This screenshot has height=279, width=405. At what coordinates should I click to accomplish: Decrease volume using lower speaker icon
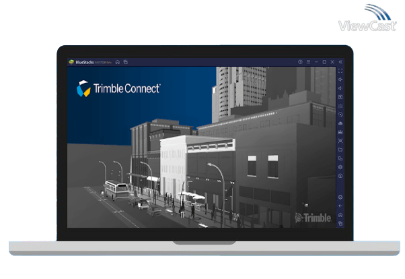(x=340, y=88)
